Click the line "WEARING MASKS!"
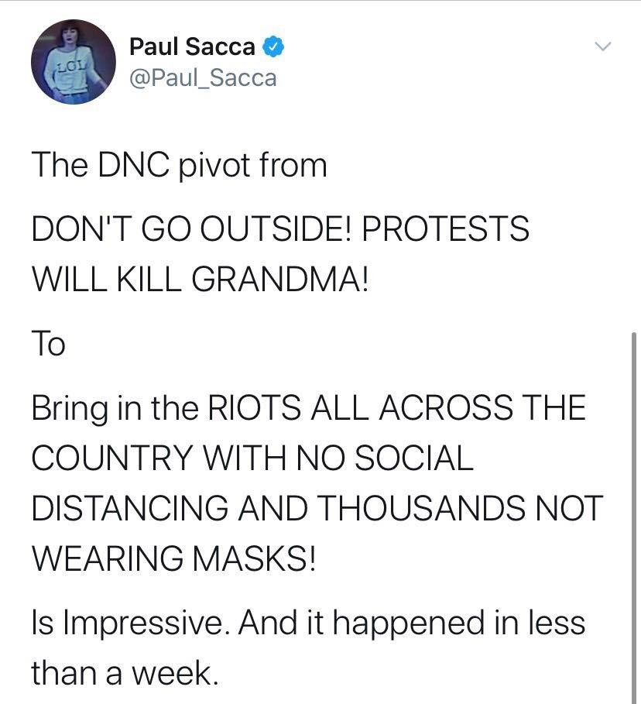641x704 pixels. (173, 557)
